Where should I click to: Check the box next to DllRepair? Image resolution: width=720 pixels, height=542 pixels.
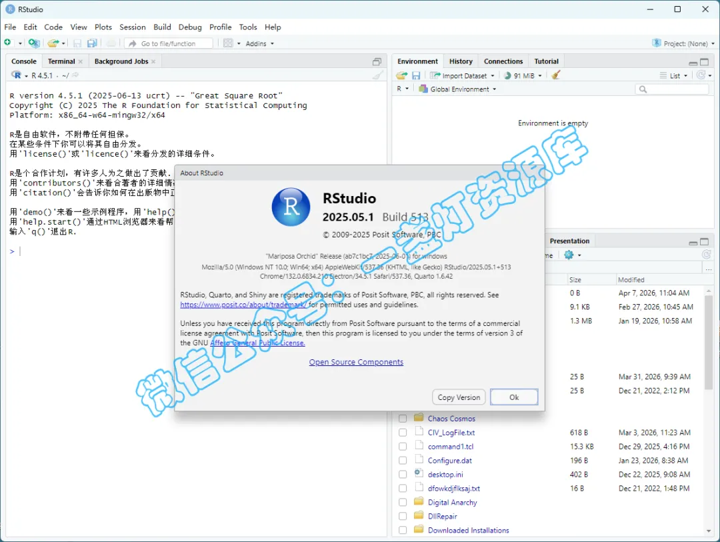click(x=403, y=516)
